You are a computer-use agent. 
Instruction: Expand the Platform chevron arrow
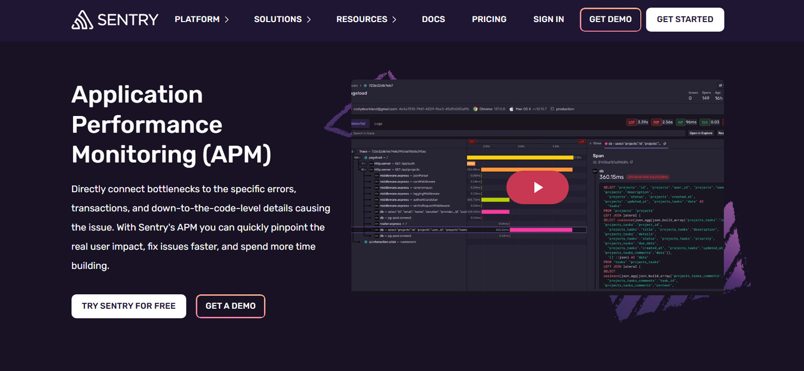coord(227,20)
